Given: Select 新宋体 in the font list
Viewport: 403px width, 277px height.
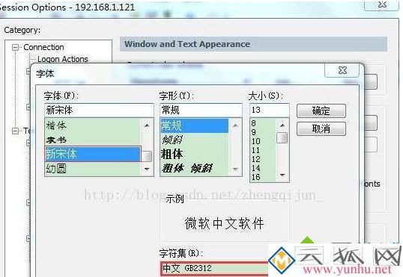Looking at the screenshot, I should (x=93, y=154).
